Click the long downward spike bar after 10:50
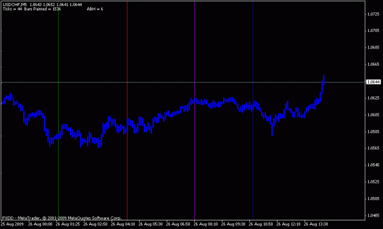 coord(272,130)
